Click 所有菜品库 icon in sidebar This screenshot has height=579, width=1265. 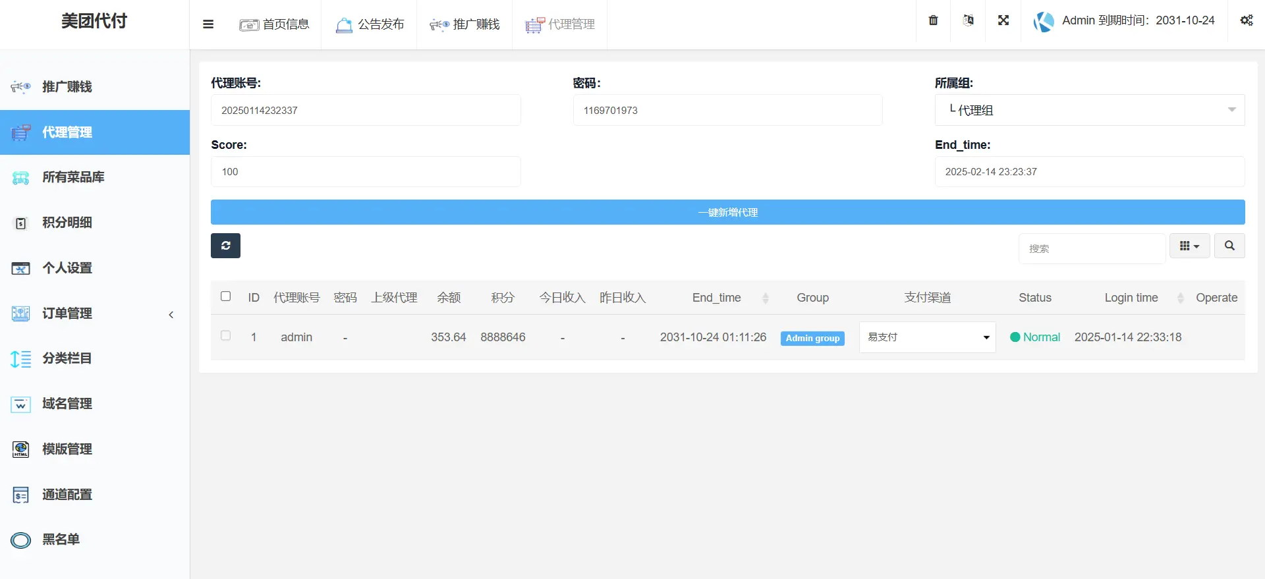pos(21,177)
